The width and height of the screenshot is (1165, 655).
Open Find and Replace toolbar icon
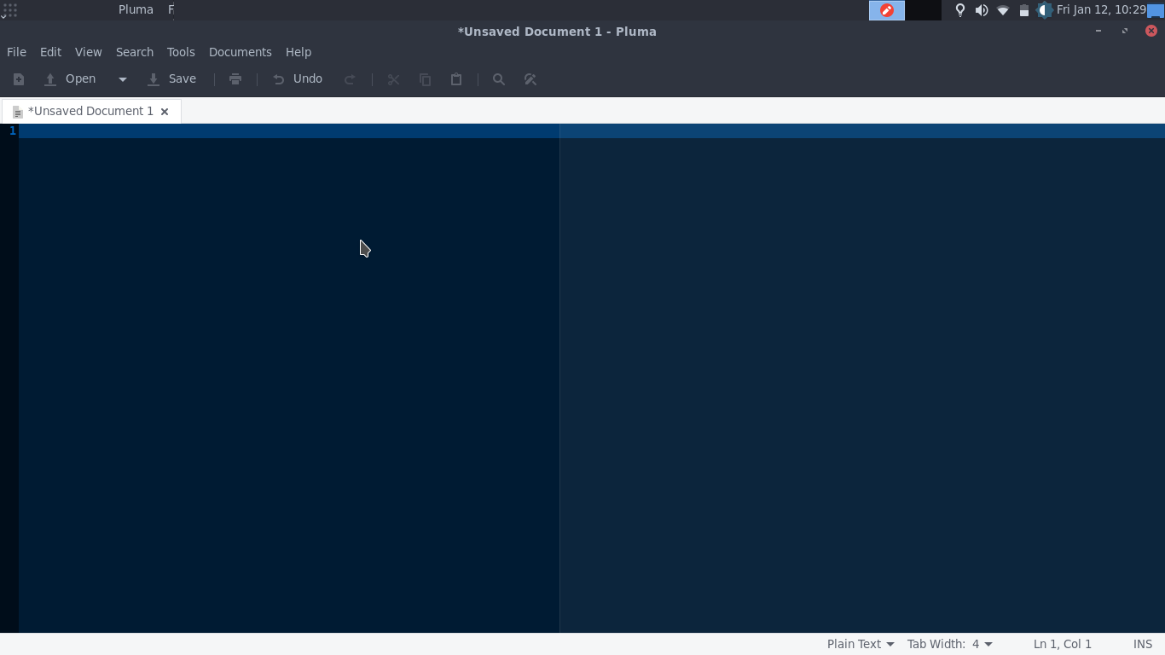point(530,79)
